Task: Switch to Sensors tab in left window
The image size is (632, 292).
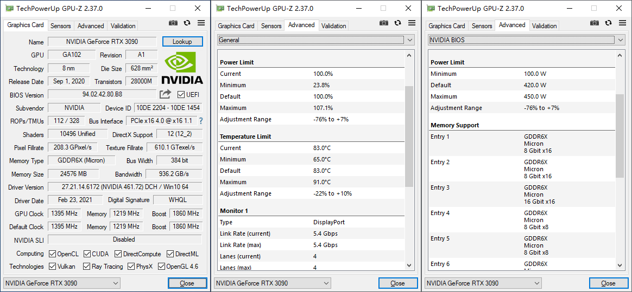Action: [61, 26]
